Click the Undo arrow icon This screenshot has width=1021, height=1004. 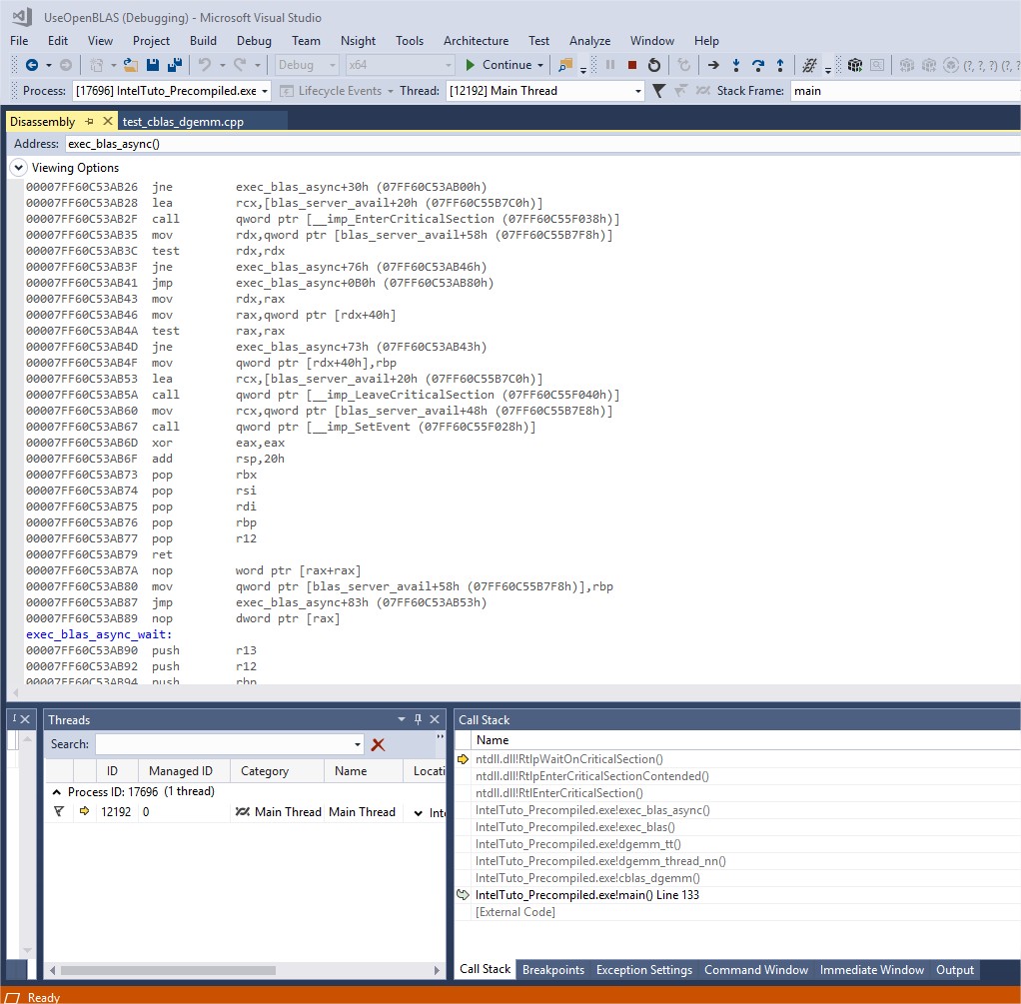click(205, 65)
